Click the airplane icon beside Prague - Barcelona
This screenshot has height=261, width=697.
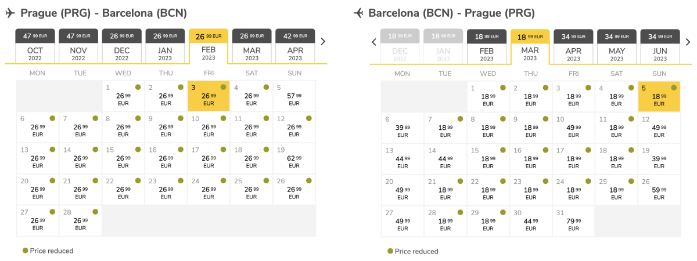coord(10,13)
